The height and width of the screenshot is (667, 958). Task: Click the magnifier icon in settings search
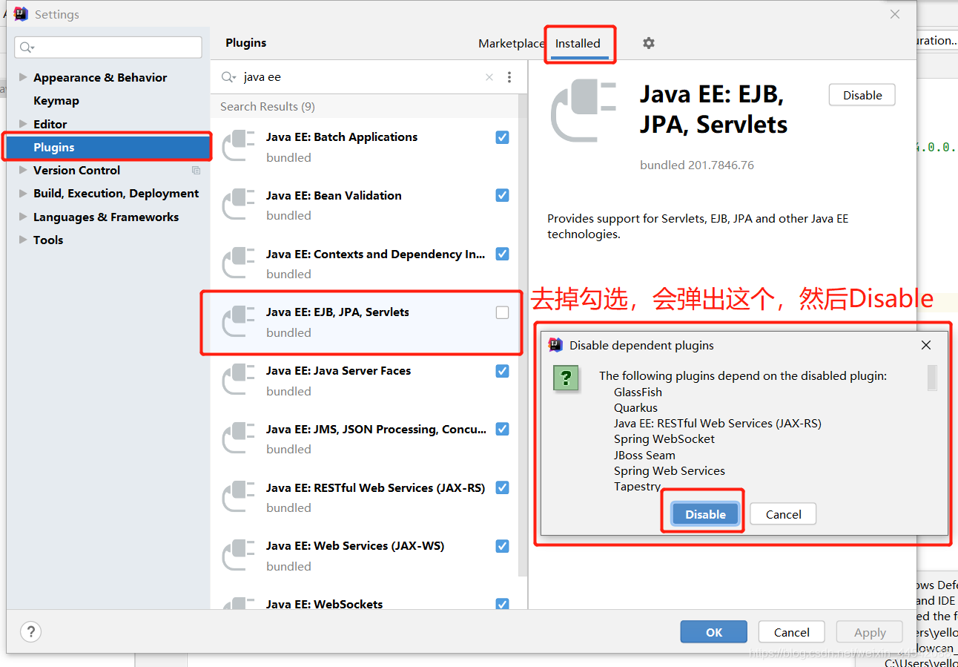point(27,47)
